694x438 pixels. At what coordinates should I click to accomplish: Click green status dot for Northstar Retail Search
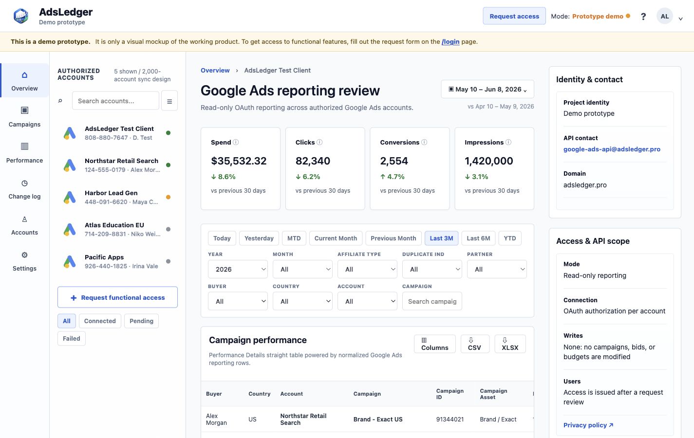coord(169,165)
